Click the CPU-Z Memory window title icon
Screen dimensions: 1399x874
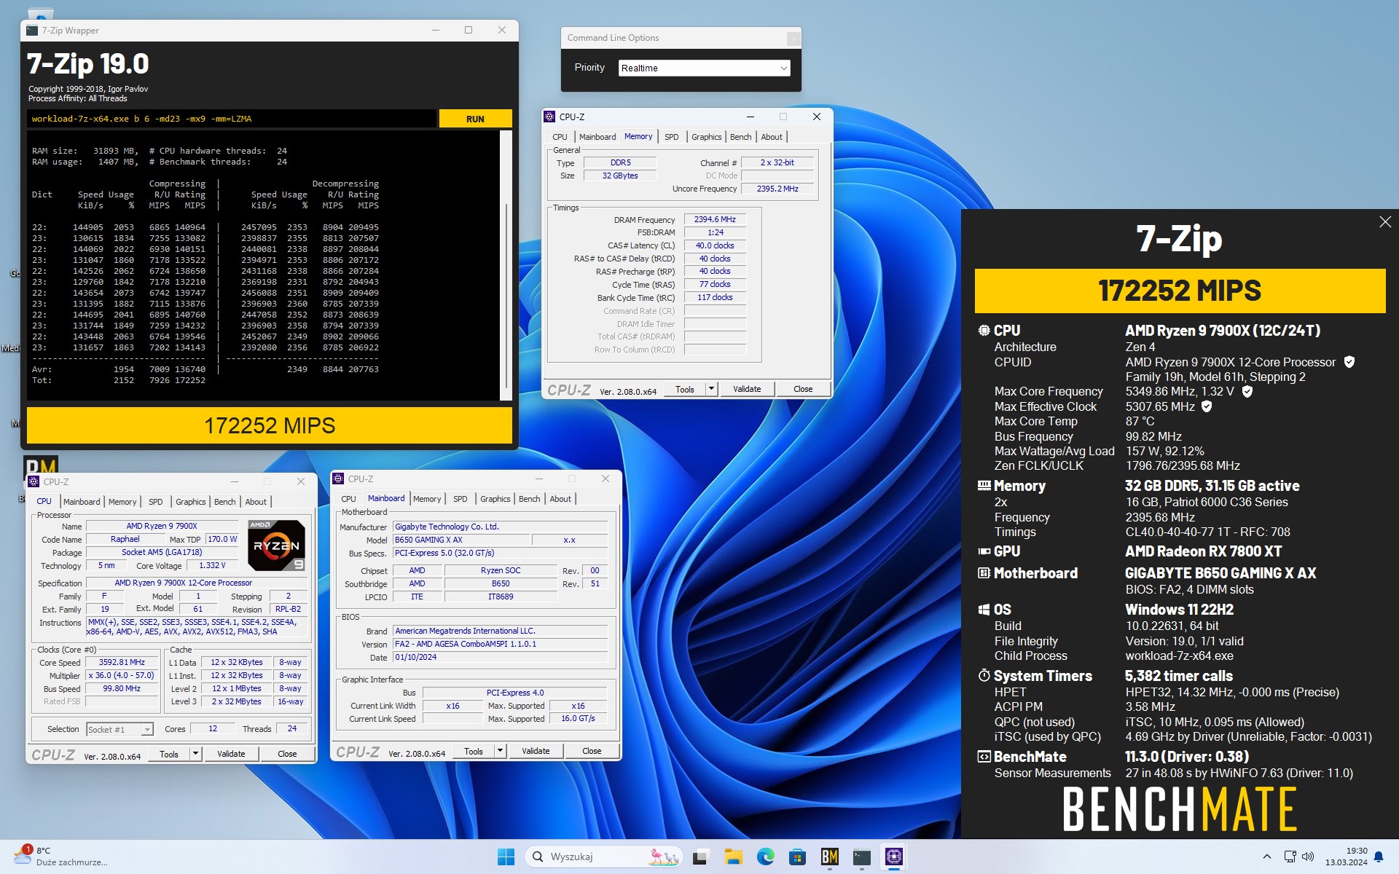pos(550,117)
